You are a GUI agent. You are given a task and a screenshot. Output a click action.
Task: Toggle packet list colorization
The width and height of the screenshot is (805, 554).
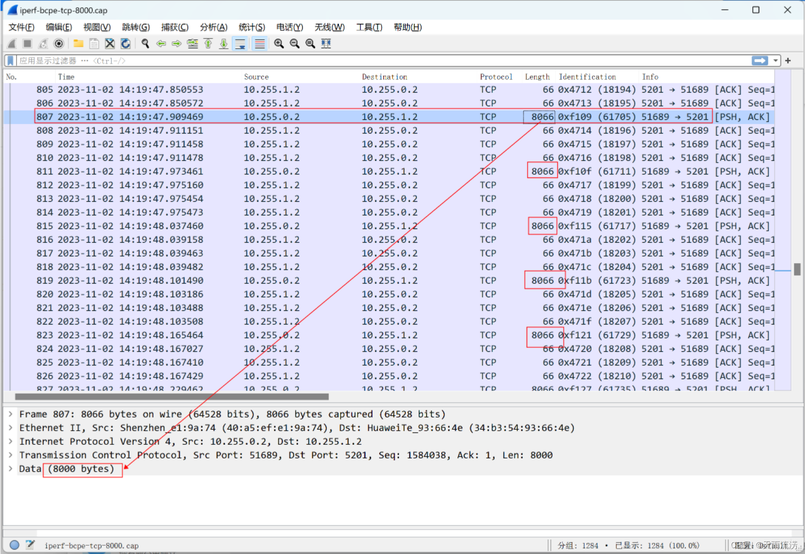coord(259,43)
